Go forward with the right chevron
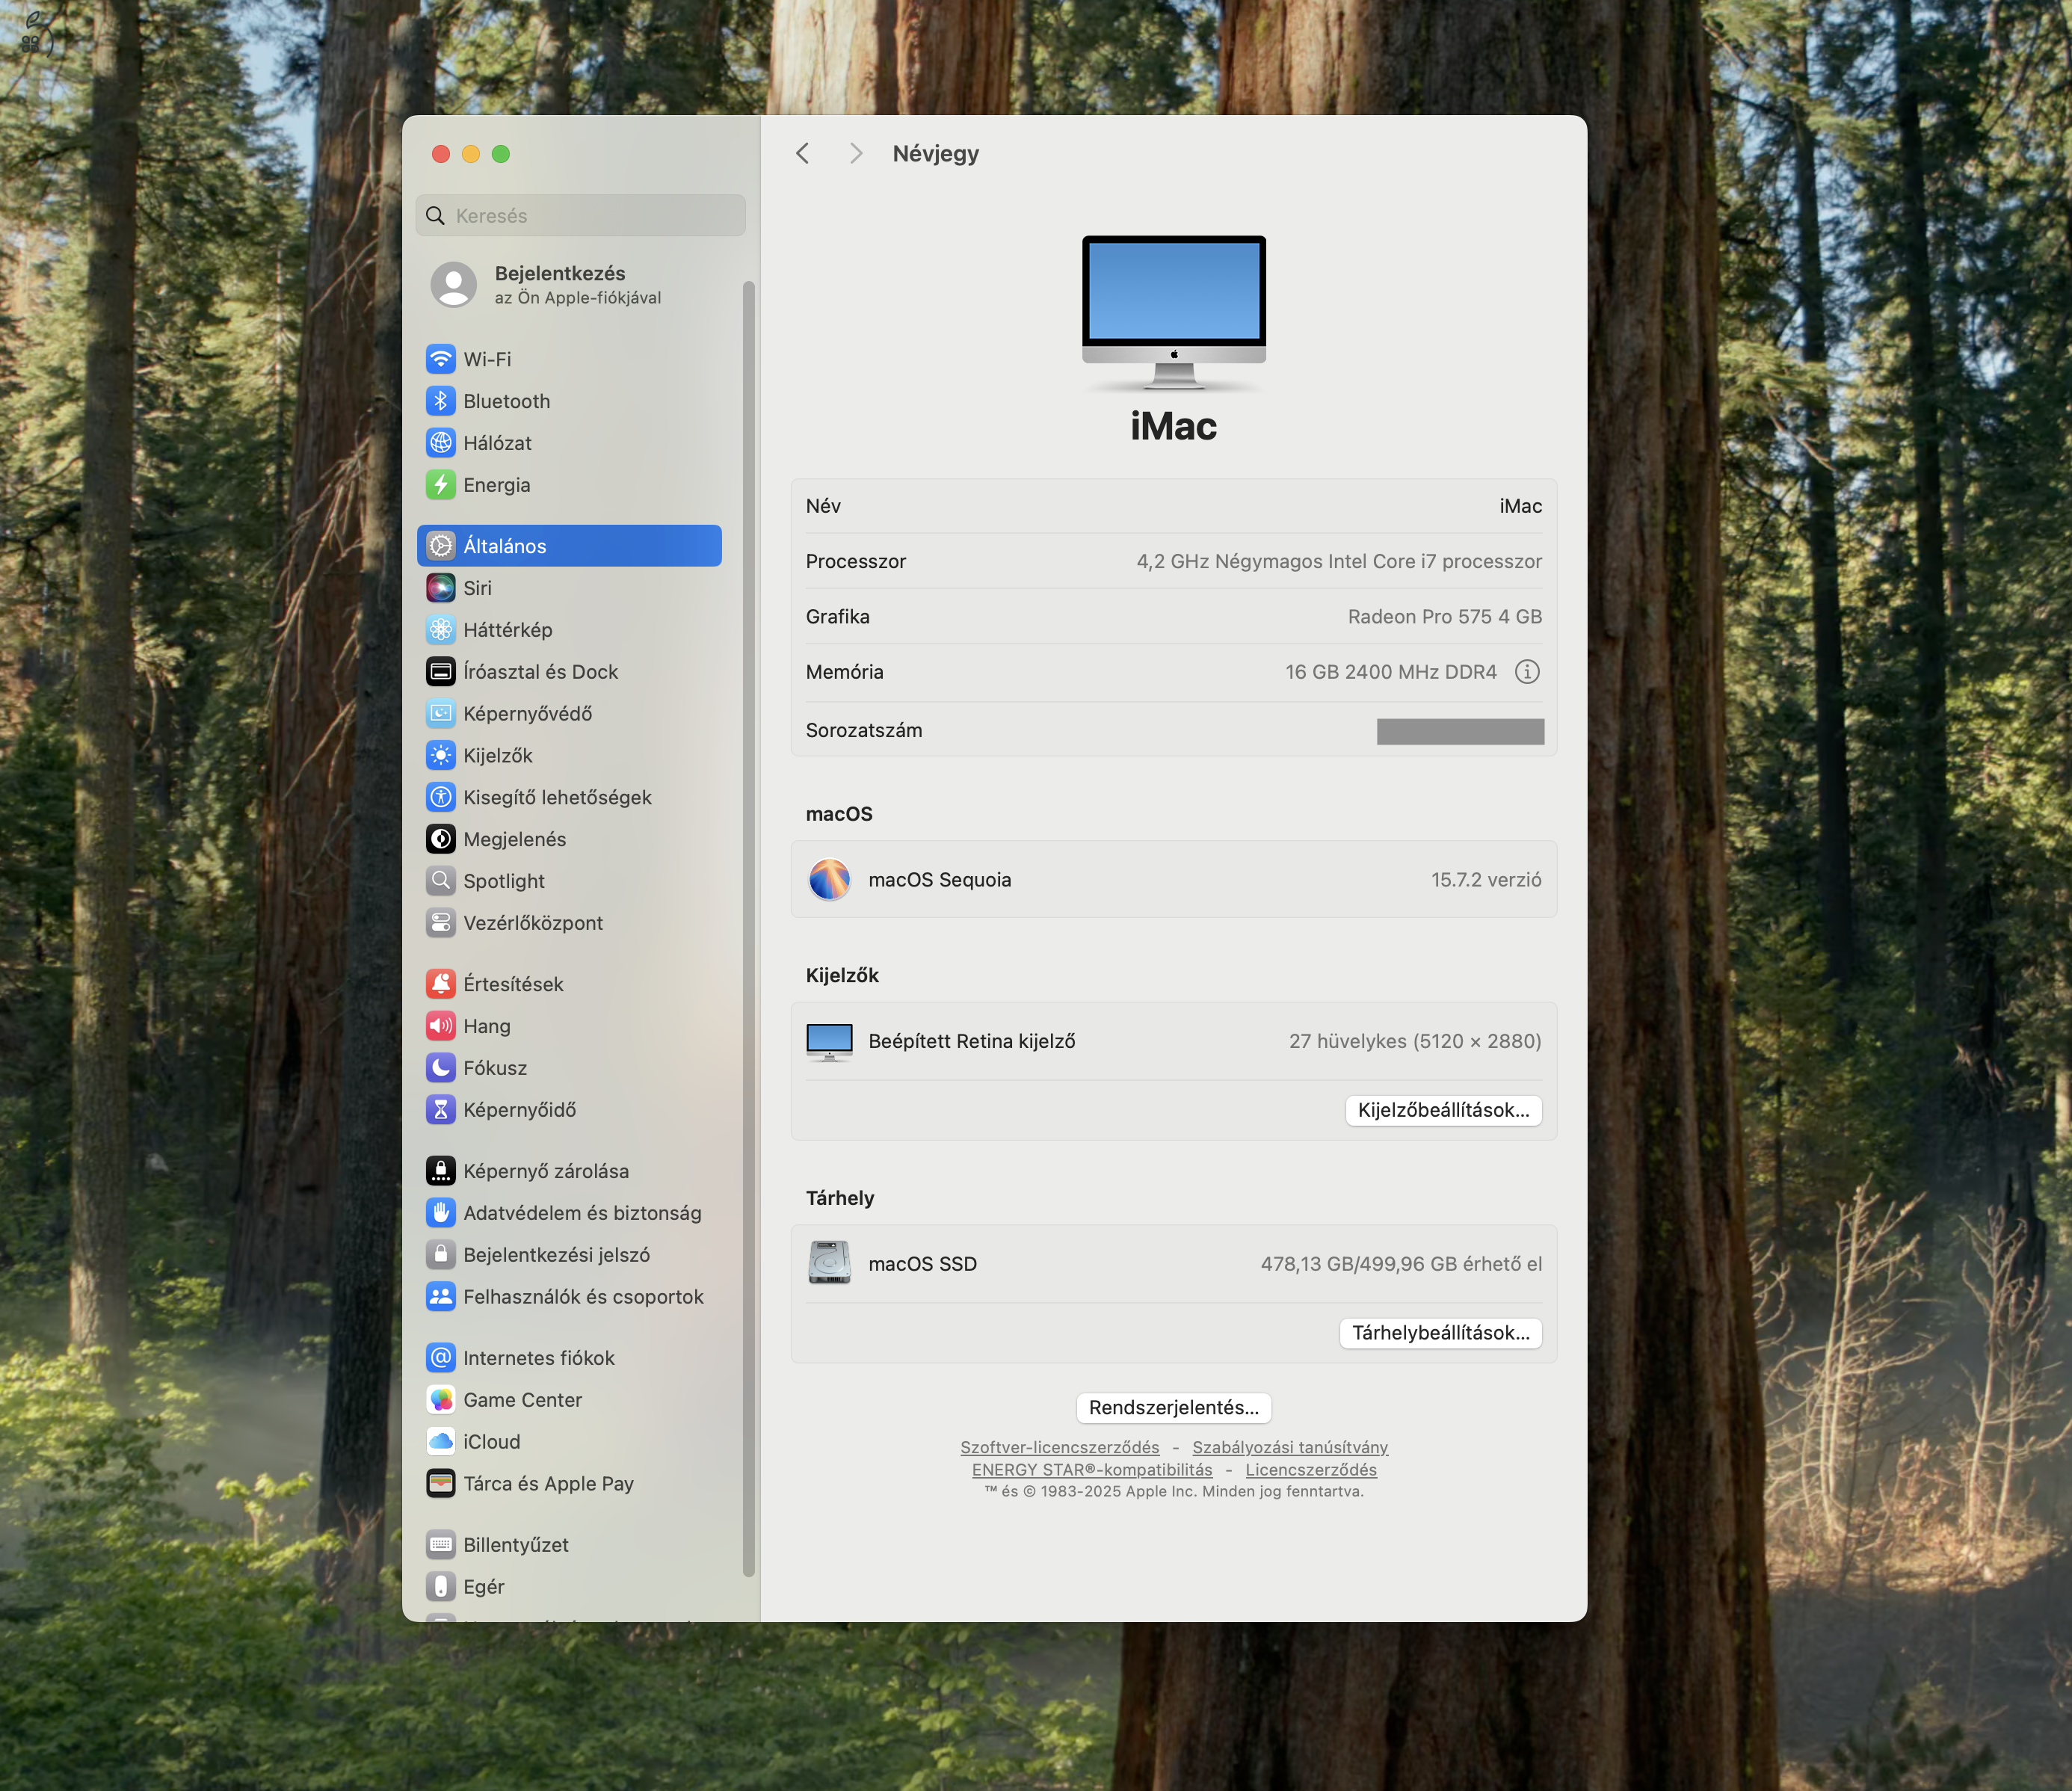This screenshot has height=1791, width=2072. (x=855, y=153)
